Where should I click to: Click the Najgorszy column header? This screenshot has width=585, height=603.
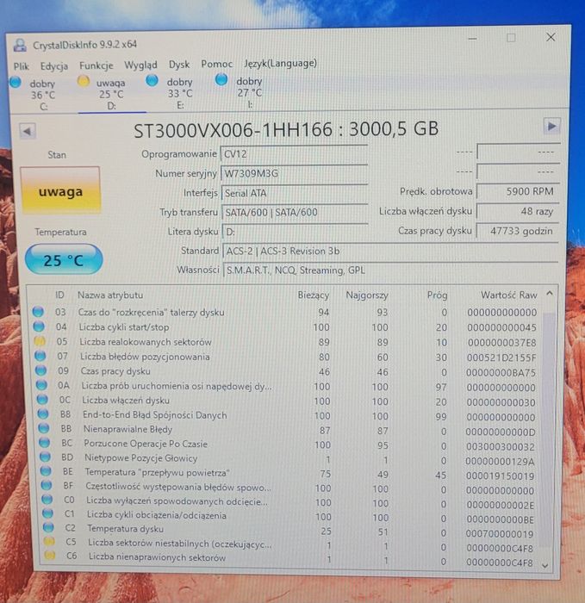[367, 295]
